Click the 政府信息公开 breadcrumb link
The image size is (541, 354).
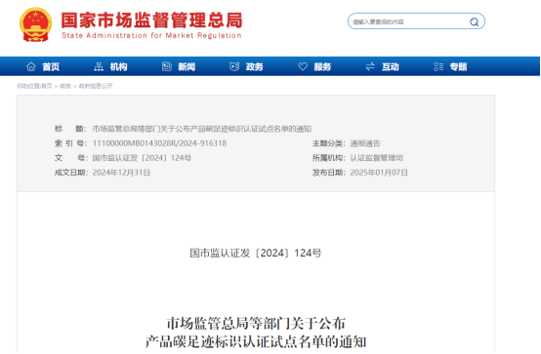(96, 86)
